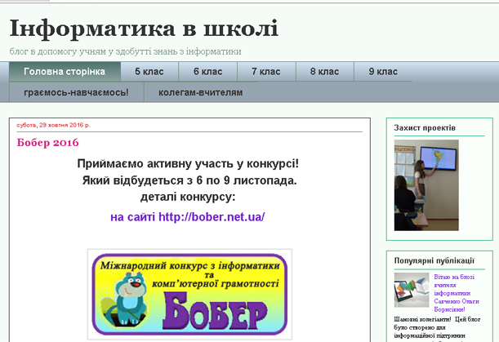The image size is (499, 342).
Task: Open the Головна сторінка tab
Action: click(x=65, y=72)
